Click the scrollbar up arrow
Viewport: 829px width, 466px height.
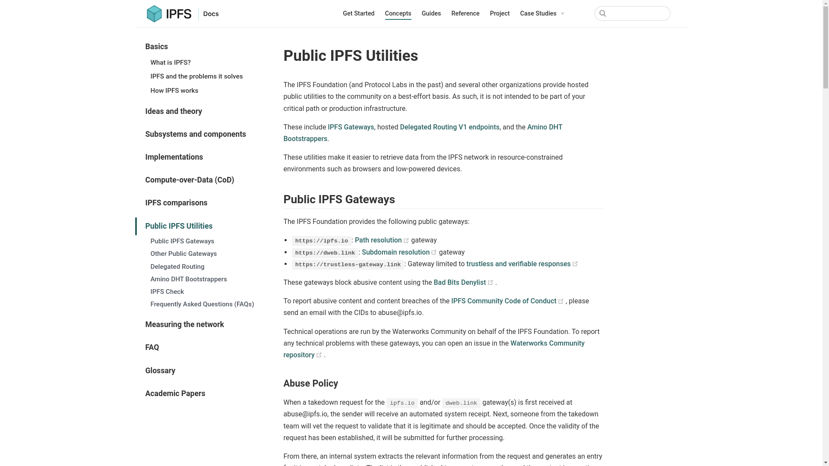[x=826, y=3]
